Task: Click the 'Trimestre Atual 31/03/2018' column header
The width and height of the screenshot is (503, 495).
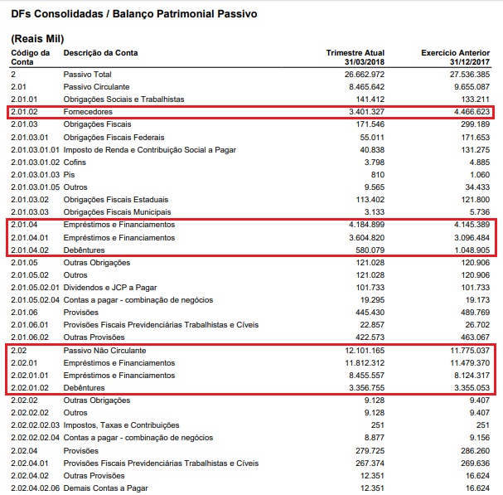Action: point(355,57)
